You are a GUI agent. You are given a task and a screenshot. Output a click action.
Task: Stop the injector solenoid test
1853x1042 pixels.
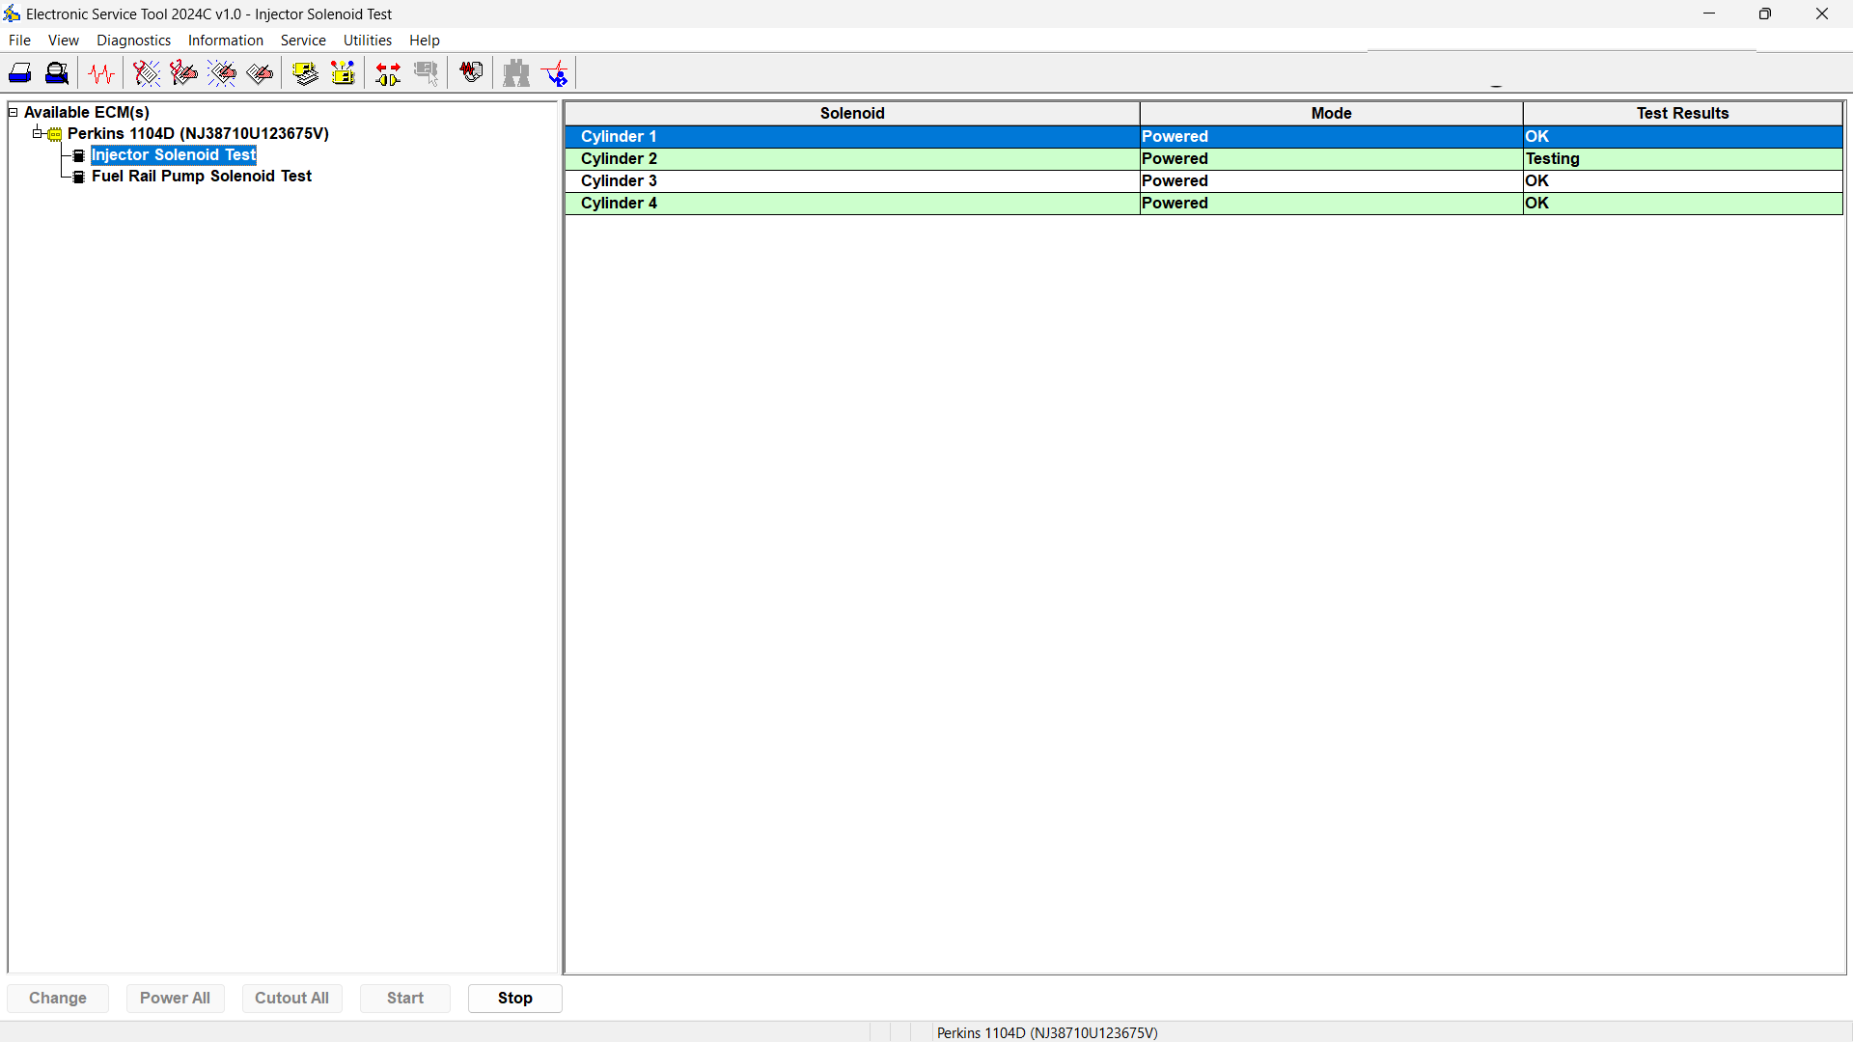point(514,999)
